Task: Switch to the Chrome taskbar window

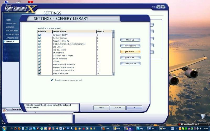Action: 130,129
